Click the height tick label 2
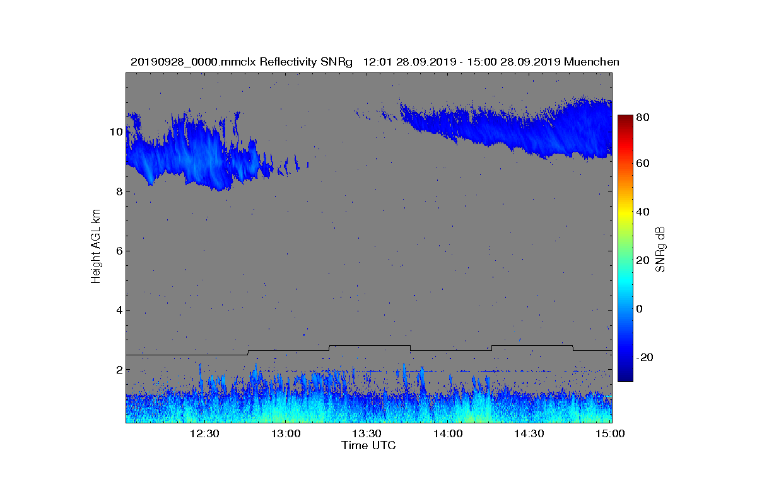Screen dimensions: 757x504 click(x=119, y=369)
